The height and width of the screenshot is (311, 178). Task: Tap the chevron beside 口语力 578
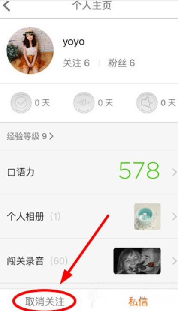tap(174, 172)
